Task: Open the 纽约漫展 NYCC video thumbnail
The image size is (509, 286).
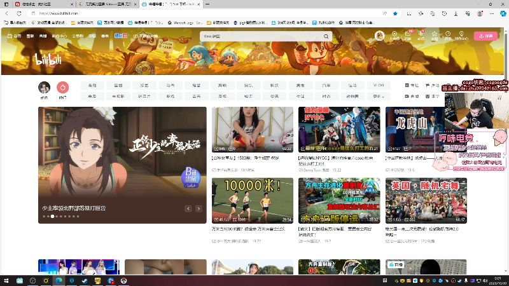Action: click(339, 130)
